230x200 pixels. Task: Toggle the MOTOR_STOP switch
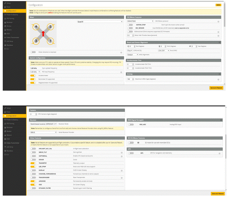click(x=130, y=25)
